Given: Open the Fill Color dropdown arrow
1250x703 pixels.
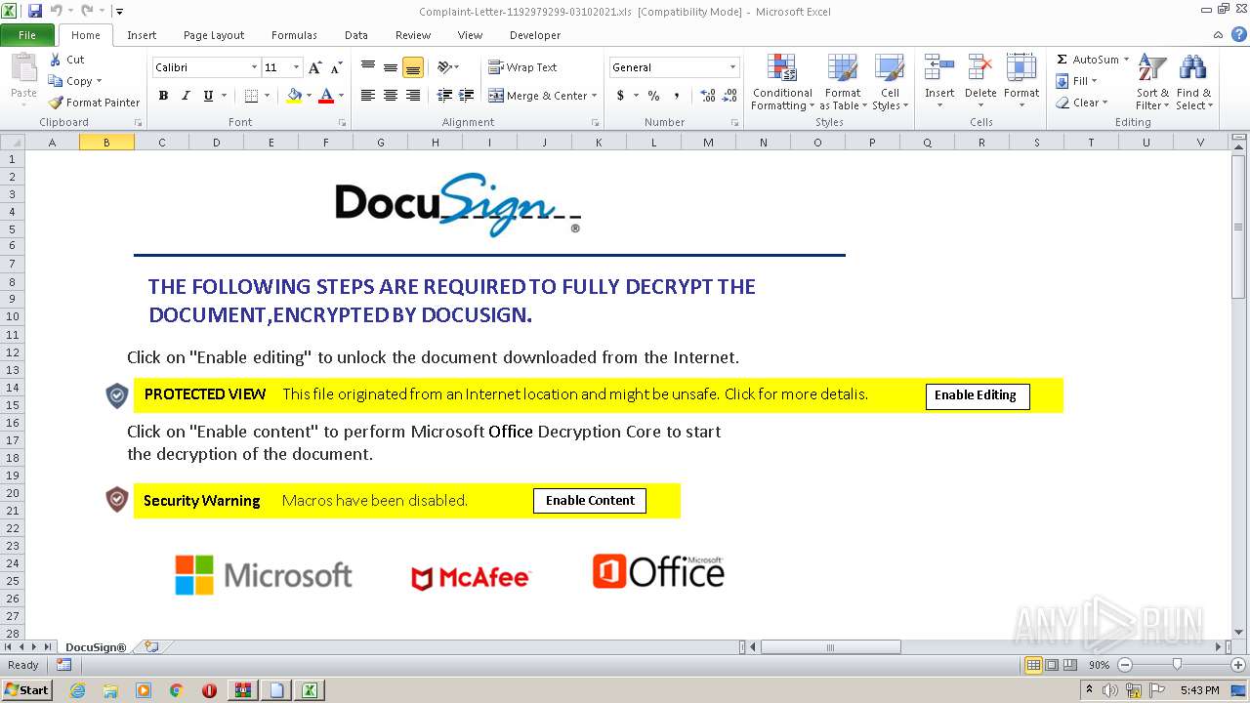Looking at the screenshot, I should [309, 96].
